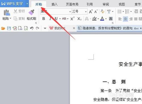Viewport: 142px width, 104px height.
Task: Click the print preview icon
Action: point(26,28)
